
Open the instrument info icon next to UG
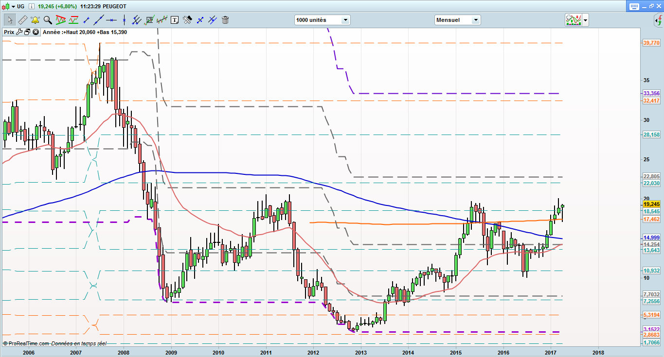(x=32, y=6)
